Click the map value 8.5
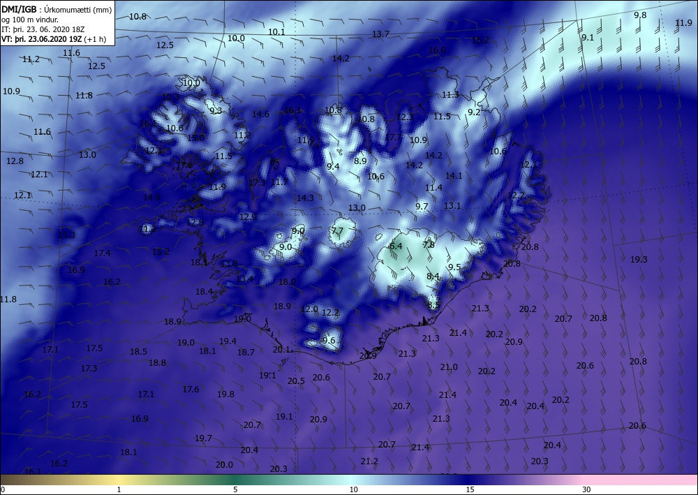698x495 pixels. 433,305
